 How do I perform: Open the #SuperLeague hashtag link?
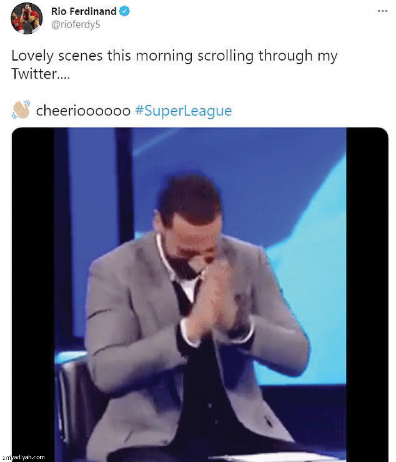[183, 111]
